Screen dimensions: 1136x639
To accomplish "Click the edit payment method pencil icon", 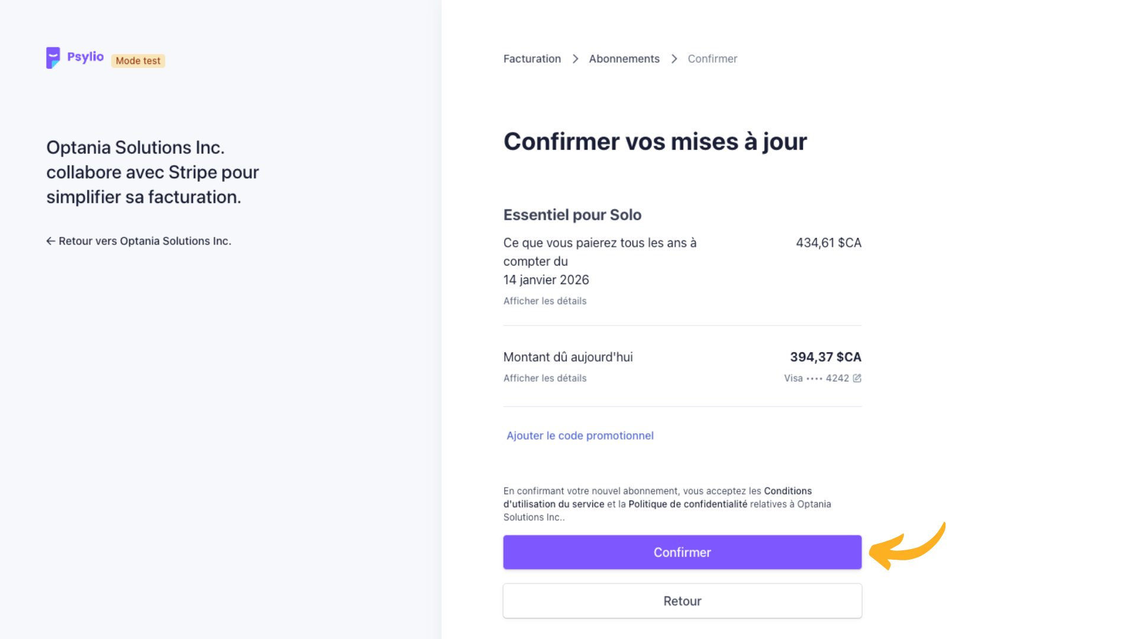I will pos(857,378).
